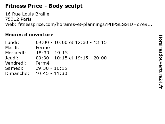Click Mercredi hours 18:30 - 19:15

(52, 53)
